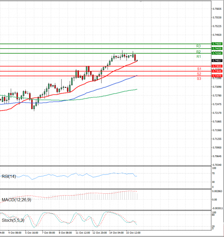Screen dimensions: 224x237
Task: Select the 0.73810 support price tag
Action: point(217,66)
